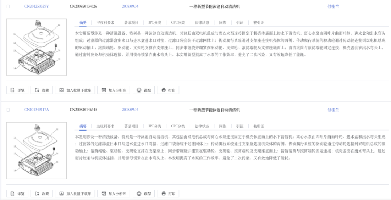The height and width of the screenshot is (200, 391).
Task: Open patent number link CN101349117A
Action: [x=37, y=110]
